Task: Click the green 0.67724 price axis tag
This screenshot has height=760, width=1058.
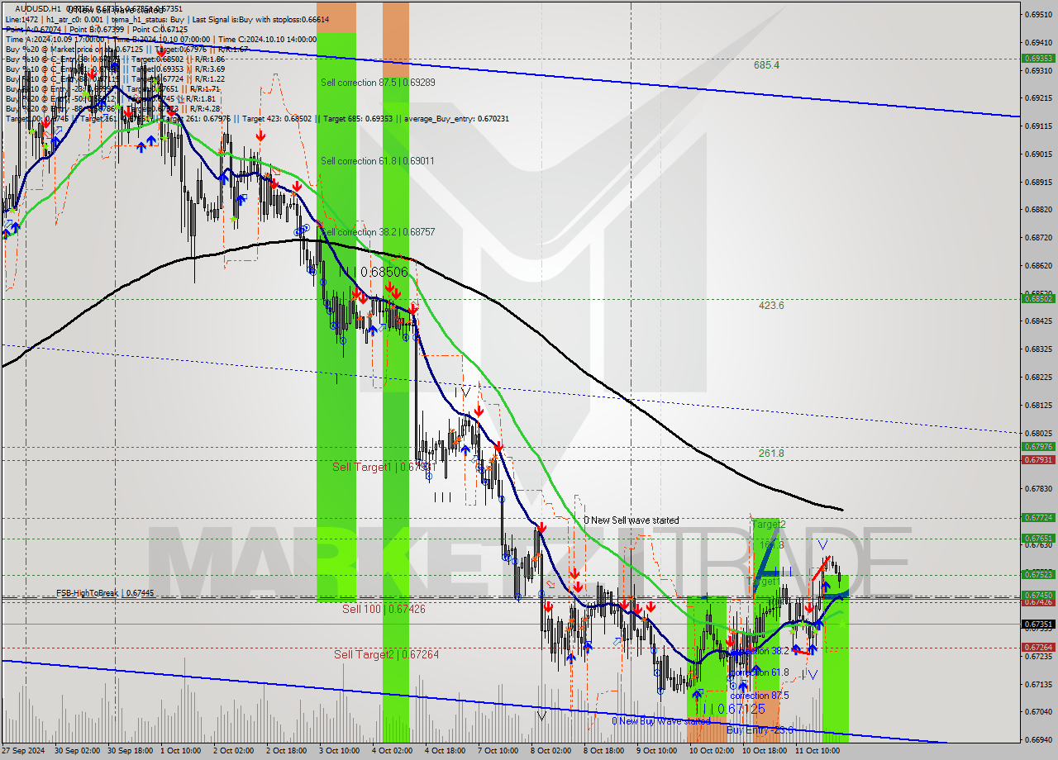Action: click(1037, 518)
